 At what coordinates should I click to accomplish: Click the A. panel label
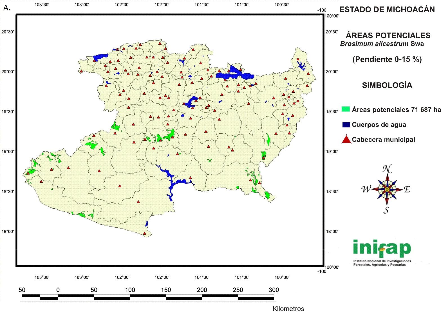(x=7, y=8)
